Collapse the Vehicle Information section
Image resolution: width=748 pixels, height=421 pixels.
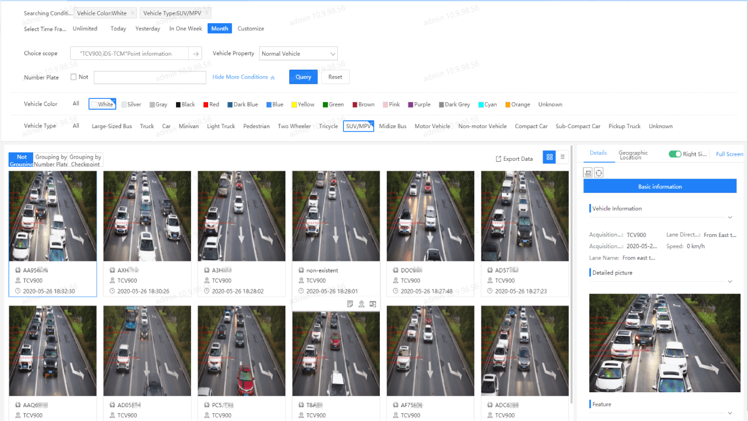point(730,217)
